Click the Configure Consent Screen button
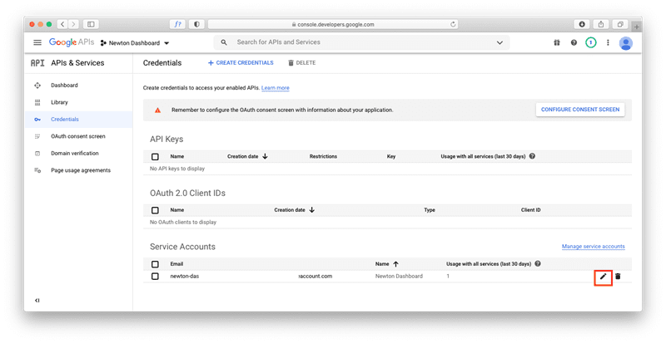Image resolution: width=666 pixels, height=343 pixels. [580, 110]
